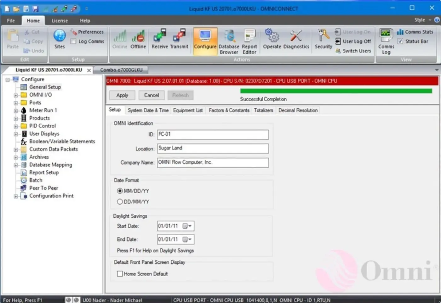
Task: Collapse the Configure root node
Action: [x=8, y=80]
